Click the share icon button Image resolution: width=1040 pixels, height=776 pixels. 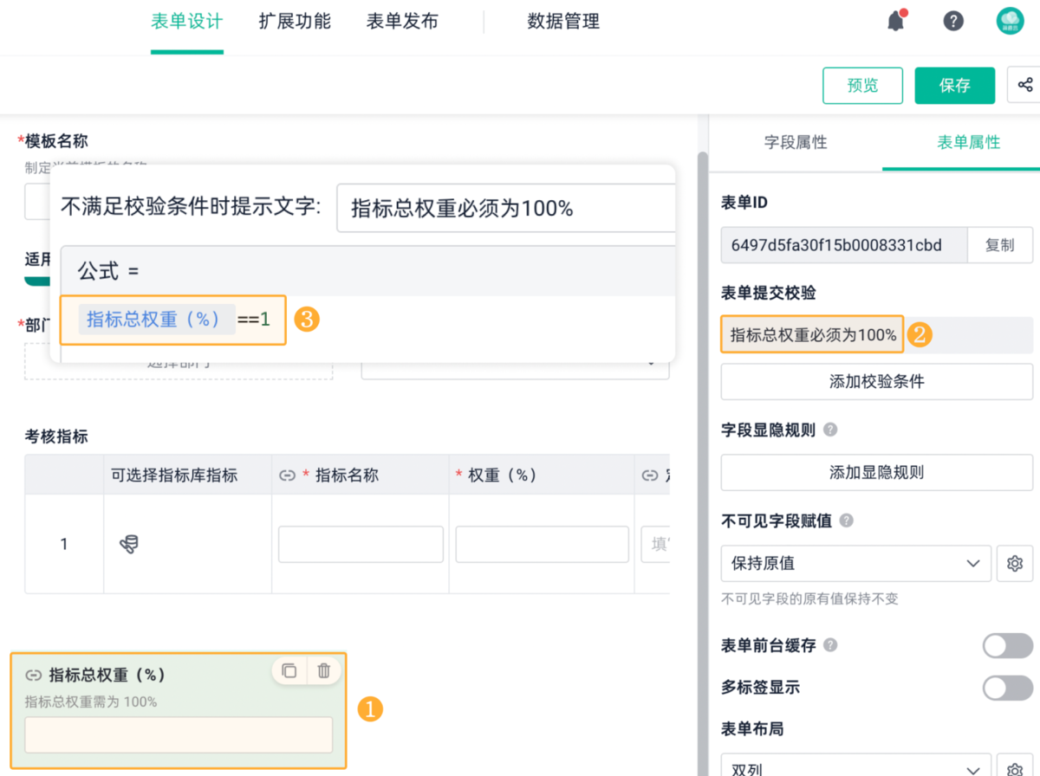(x=1025, y=85)
